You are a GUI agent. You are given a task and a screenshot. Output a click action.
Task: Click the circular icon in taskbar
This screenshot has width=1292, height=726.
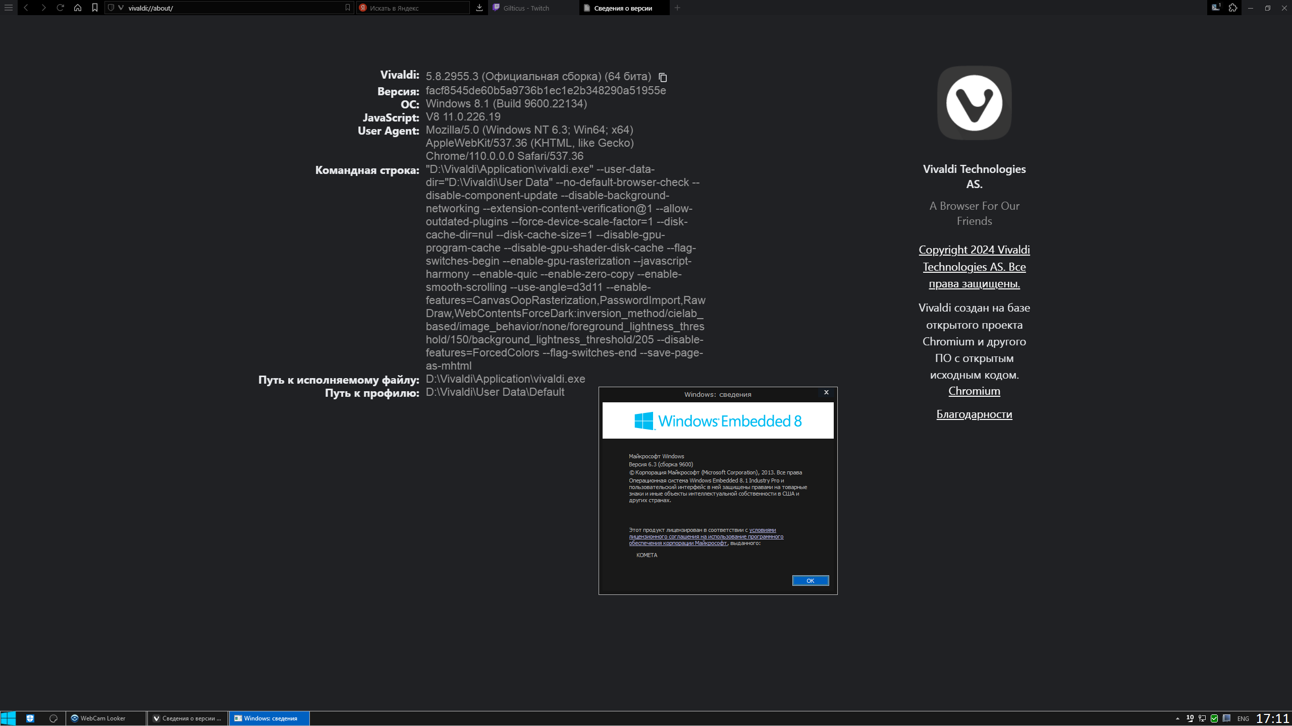(x=53, y=718)
